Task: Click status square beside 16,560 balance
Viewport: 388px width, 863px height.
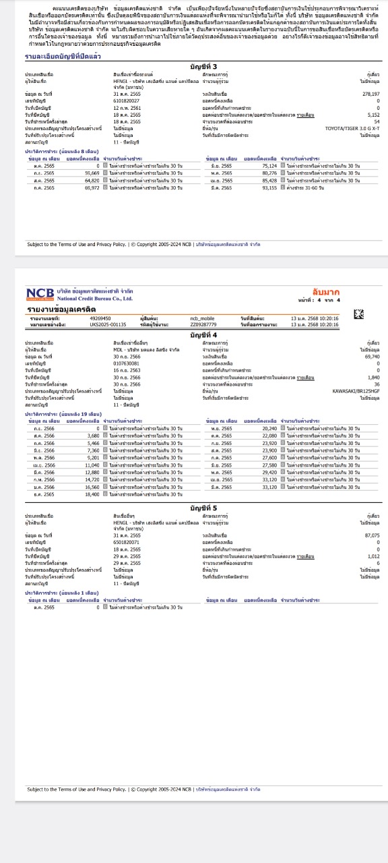Action: [105, 487]
